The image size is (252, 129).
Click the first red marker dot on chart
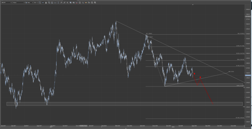point(195,74)
